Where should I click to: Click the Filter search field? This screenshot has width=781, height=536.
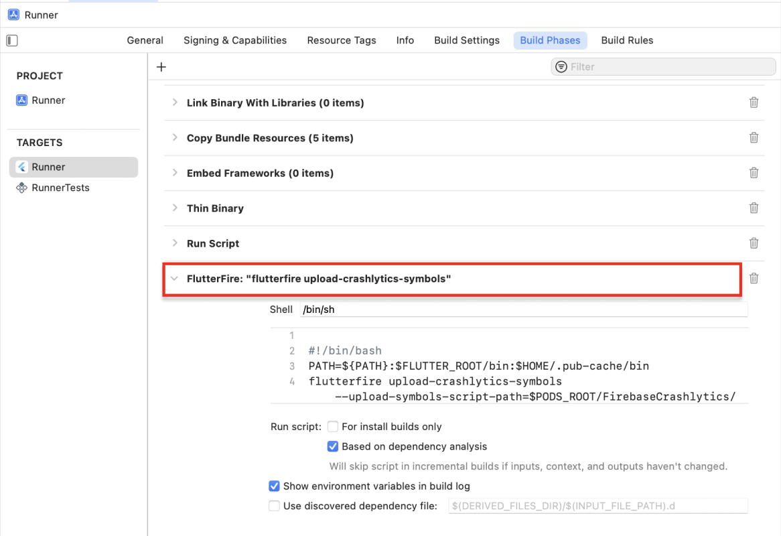click(664, 67)
